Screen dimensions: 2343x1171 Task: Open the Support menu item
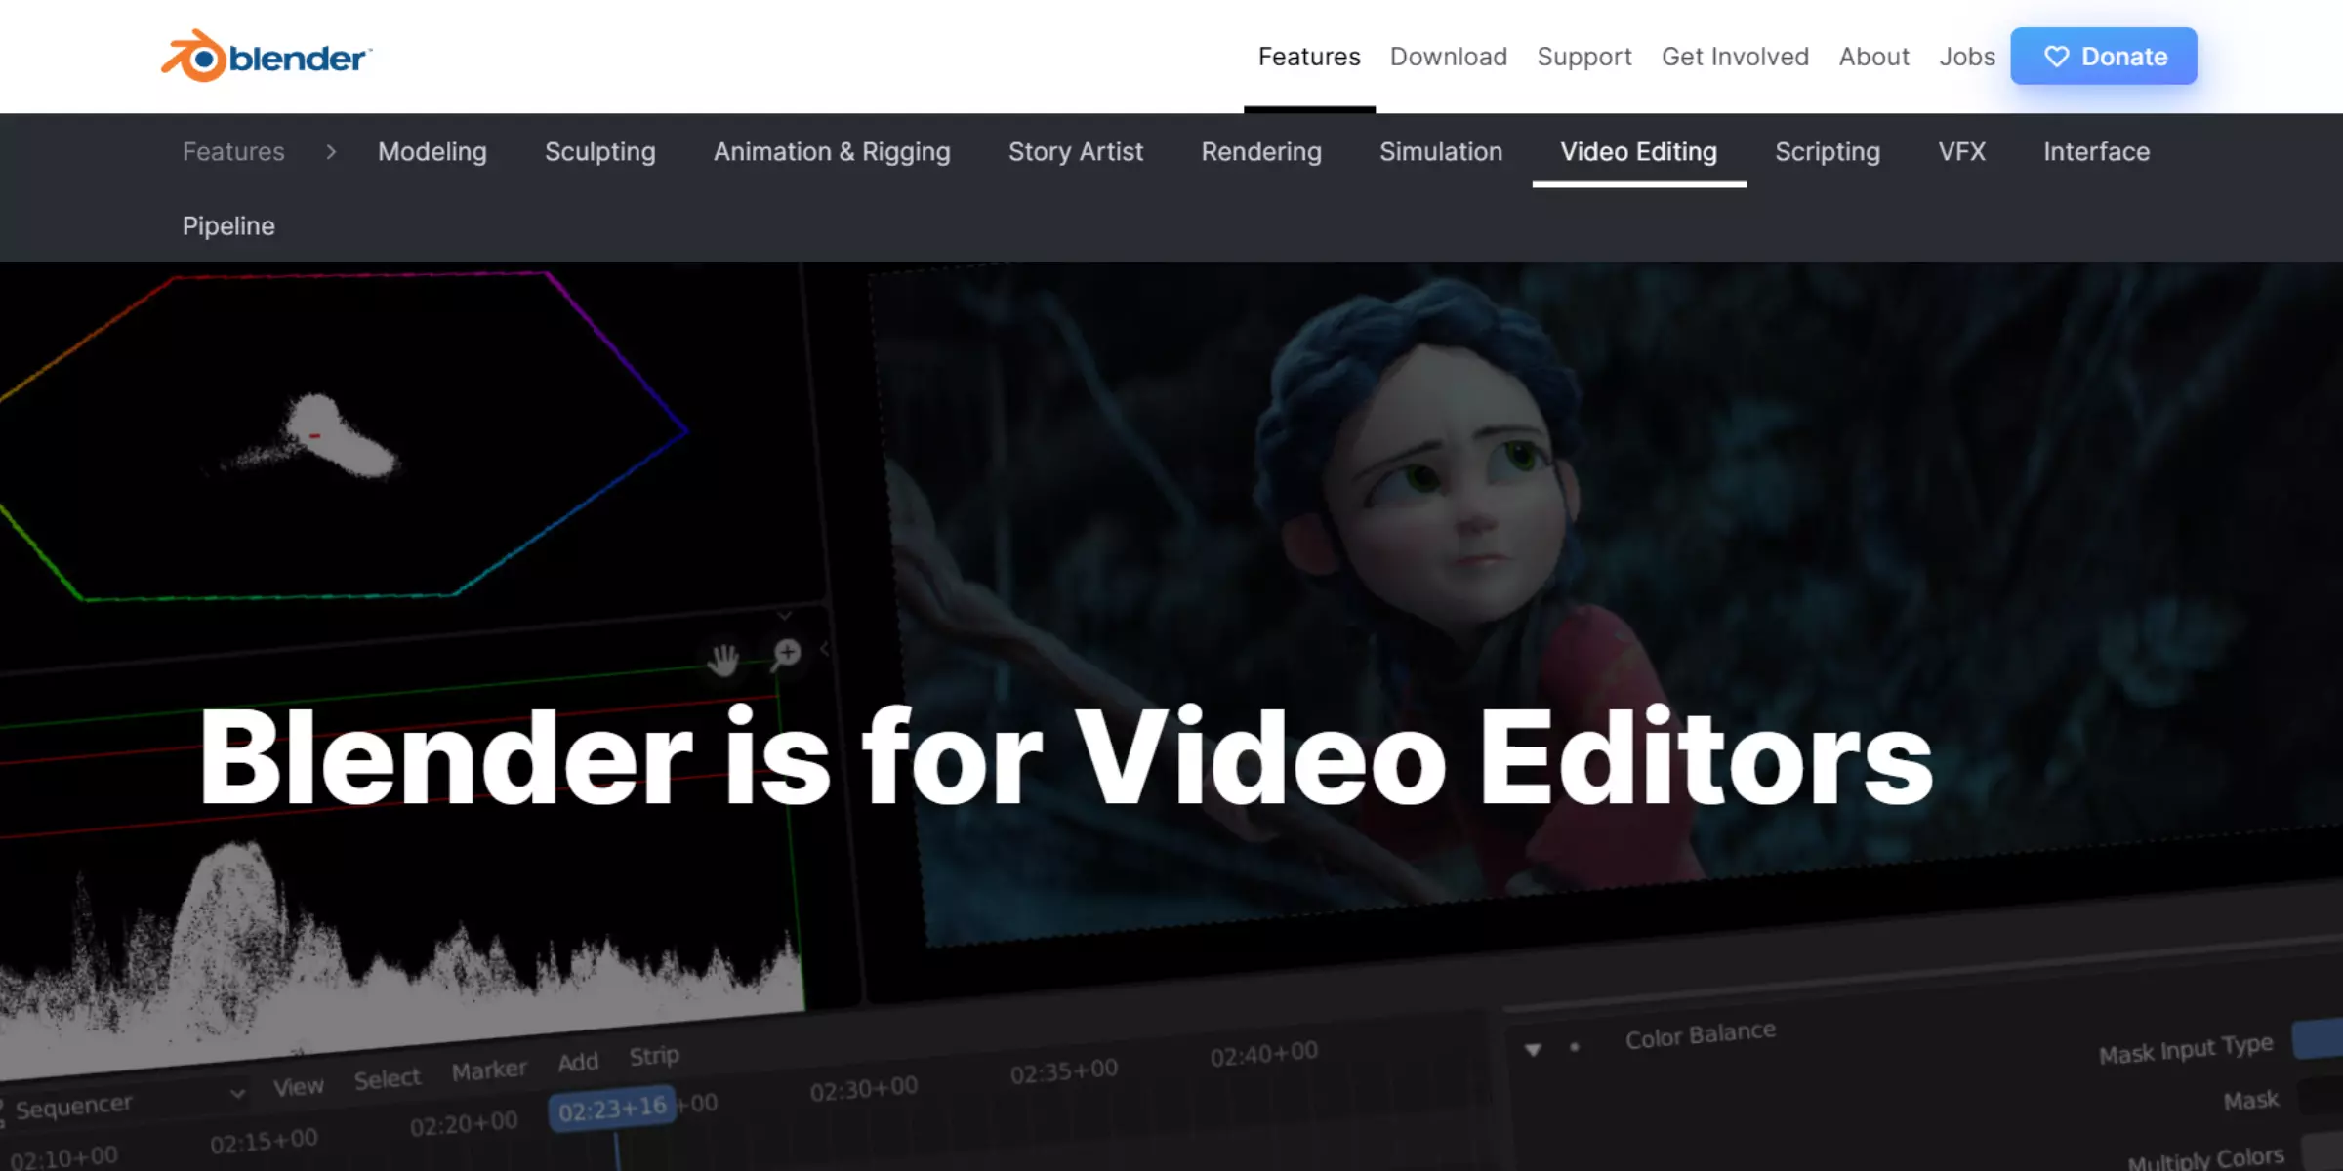tap(1584, 57)
